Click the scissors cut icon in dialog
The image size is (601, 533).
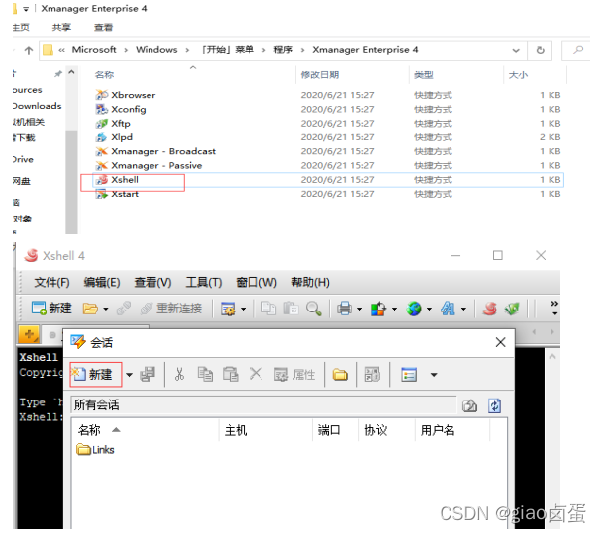179,374
